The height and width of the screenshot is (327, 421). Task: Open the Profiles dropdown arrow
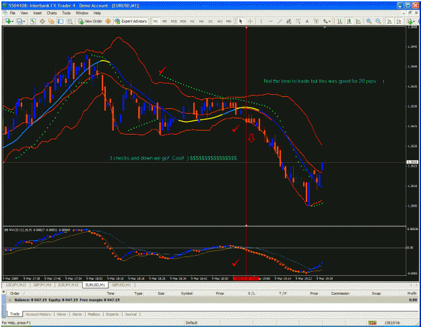tap(24, 21)
